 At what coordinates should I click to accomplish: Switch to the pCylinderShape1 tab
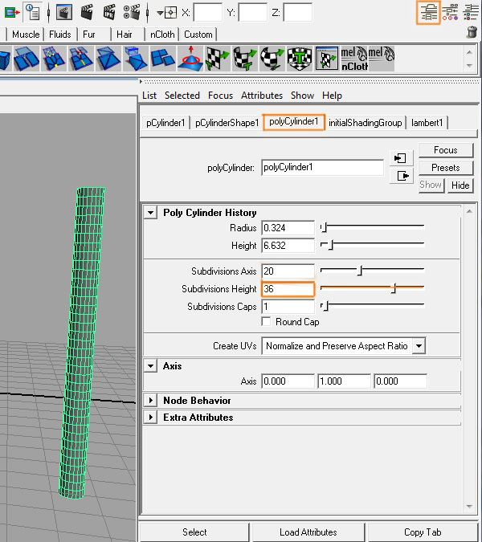227,123
